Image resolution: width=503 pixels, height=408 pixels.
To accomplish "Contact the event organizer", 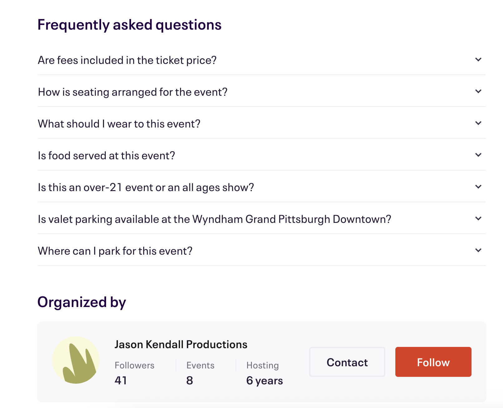I will coord(347,362).
